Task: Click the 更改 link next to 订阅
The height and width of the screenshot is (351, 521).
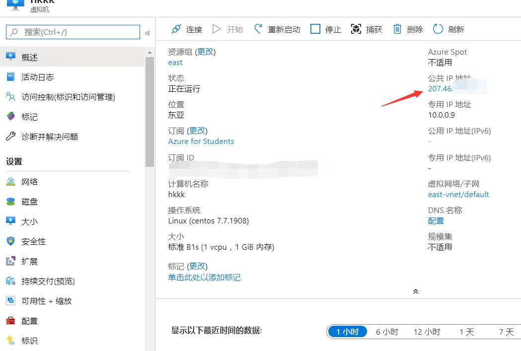Action: pyautogui.click(x=197, y=131)
